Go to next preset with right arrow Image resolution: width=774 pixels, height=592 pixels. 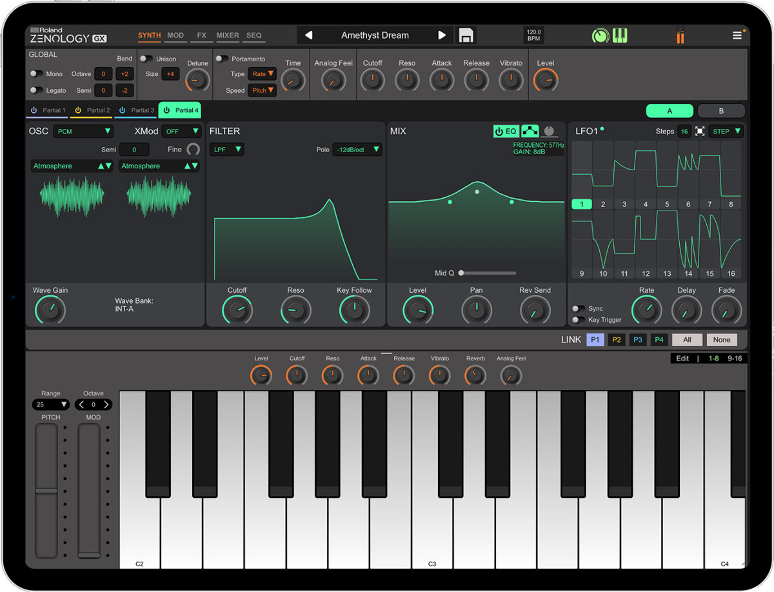pyautogui.click(x=442, y=35)
